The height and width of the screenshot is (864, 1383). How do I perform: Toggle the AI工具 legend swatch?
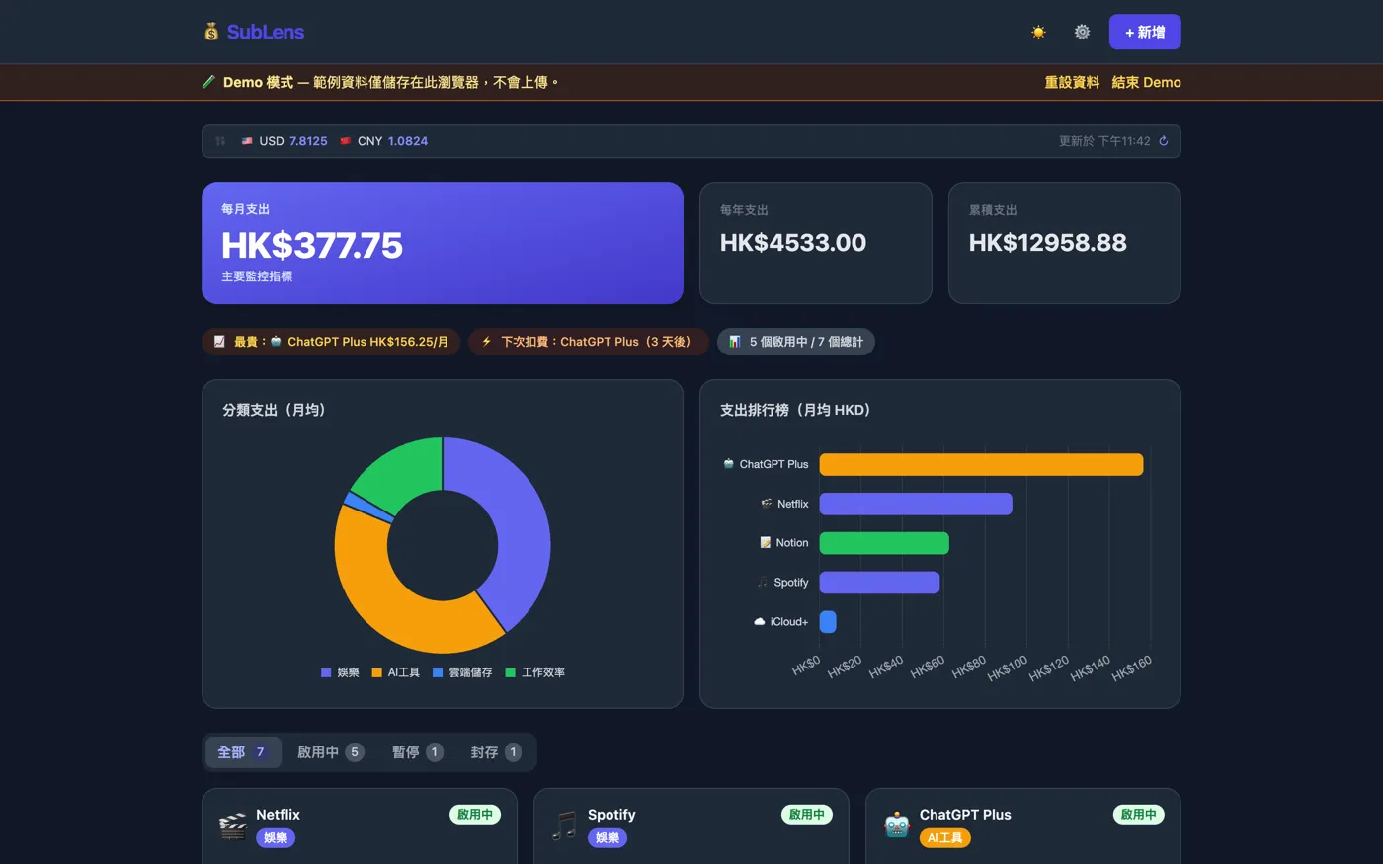376,672
